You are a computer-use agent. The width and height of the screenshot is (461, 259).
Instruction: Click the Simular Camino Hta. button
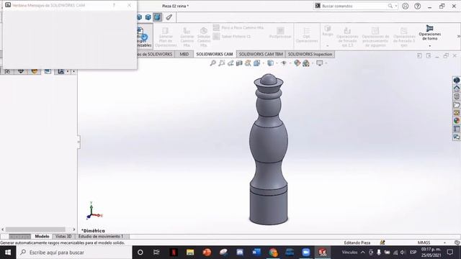tap(203, 37)
